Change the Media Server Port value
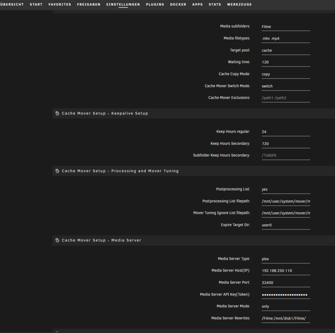335x333 pixels. [286, 283]
